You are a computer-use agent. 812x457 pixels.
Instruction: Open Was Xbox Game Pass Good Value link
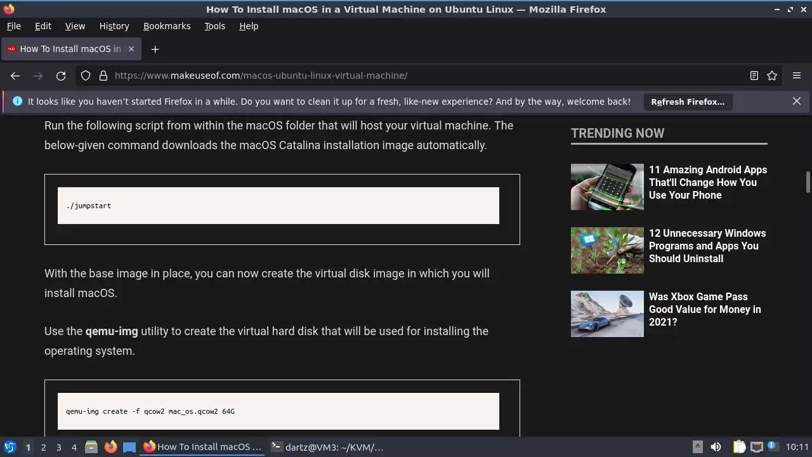click(705, 309)
